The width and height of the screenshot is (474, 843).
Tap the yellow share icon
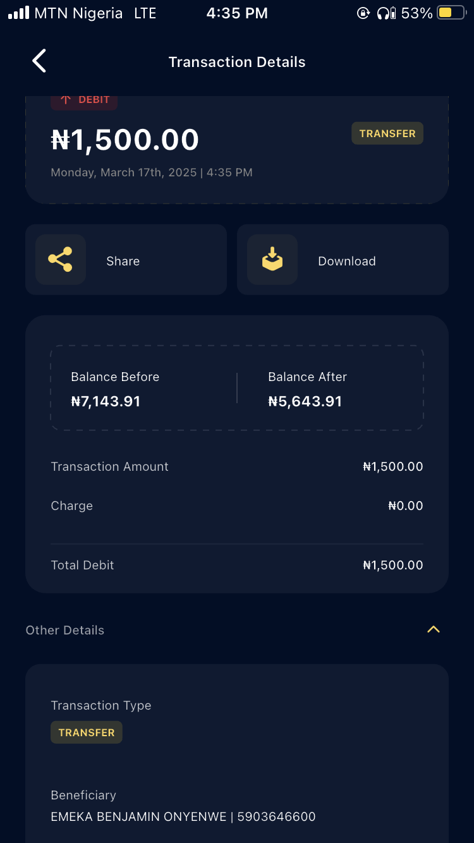[x=61, y=260]
